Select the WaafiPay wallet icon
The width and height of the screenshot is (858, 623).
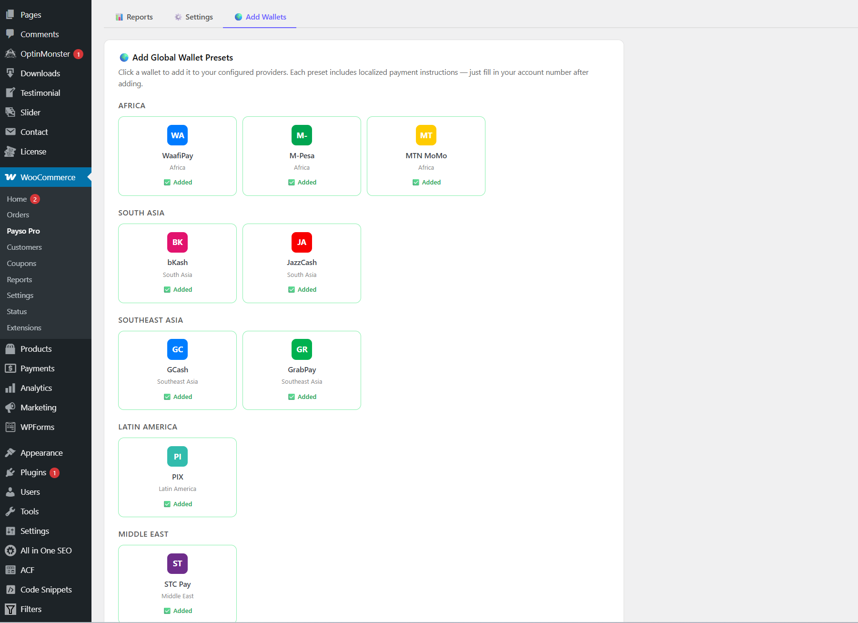177,135
